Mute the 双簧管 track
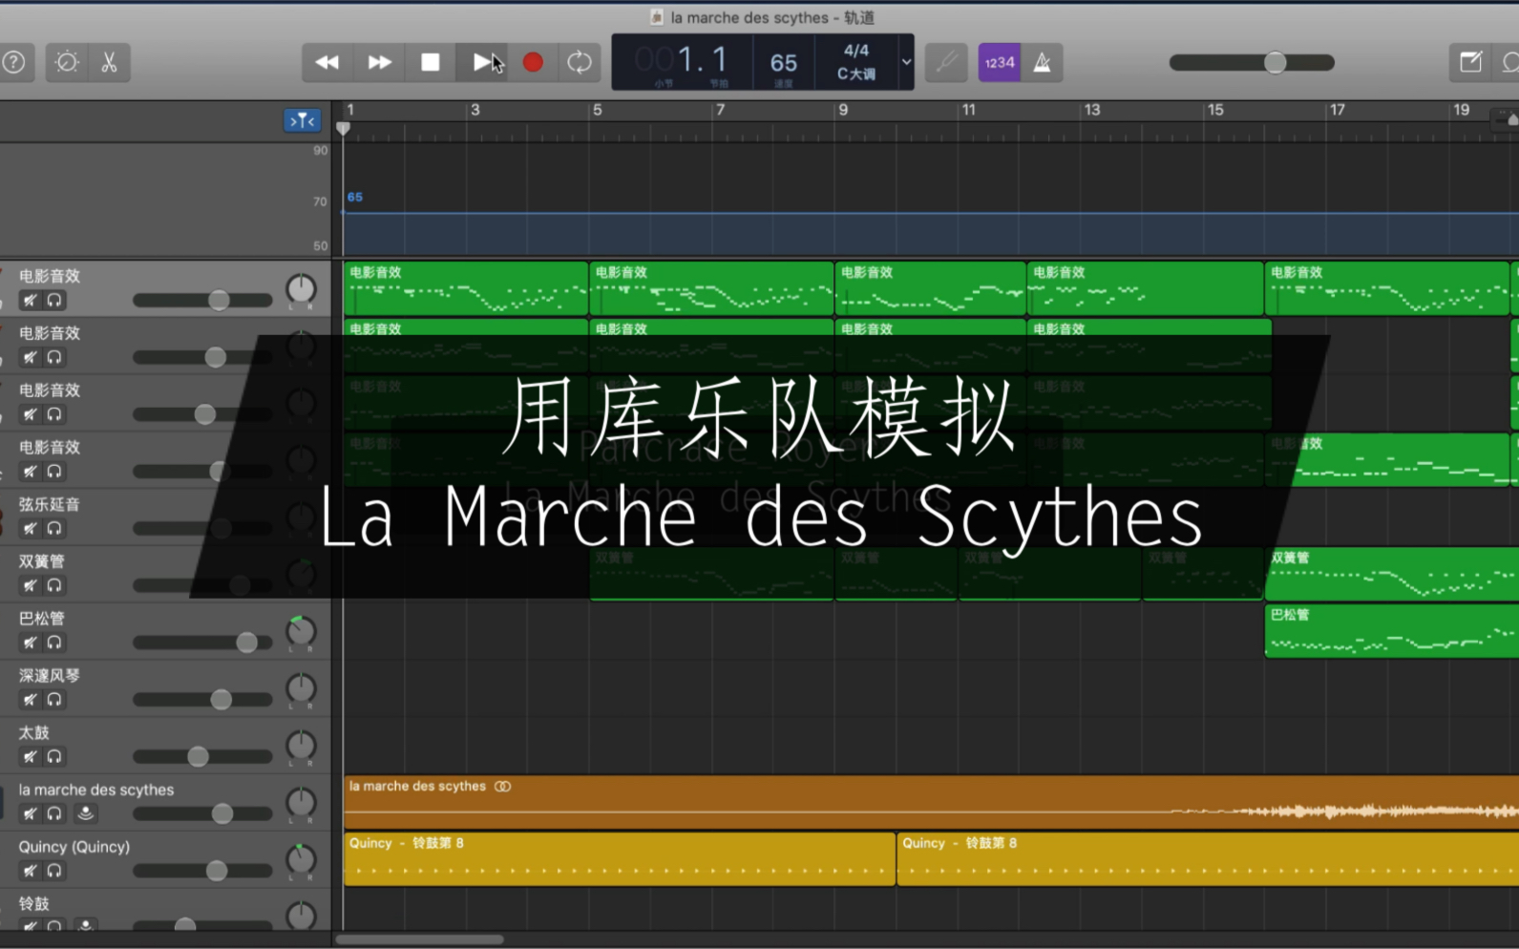 tap(31, 585)
